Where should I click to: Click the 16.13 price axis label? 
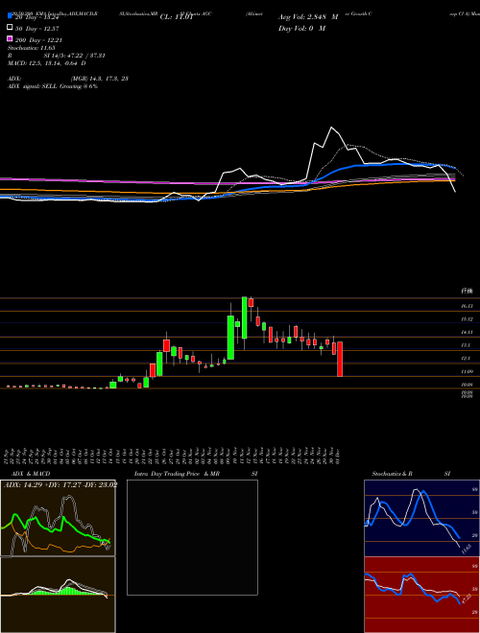[x=467, y=306]
